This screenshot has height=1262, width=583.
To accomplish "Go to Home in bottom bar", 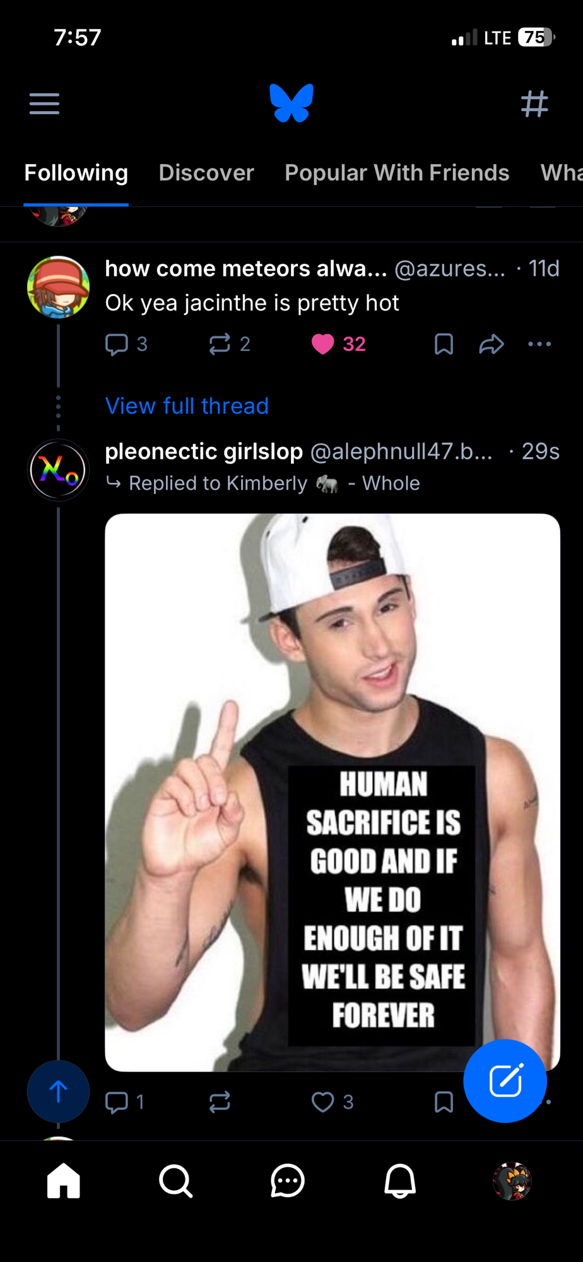I will click(x=64, y=1181).
